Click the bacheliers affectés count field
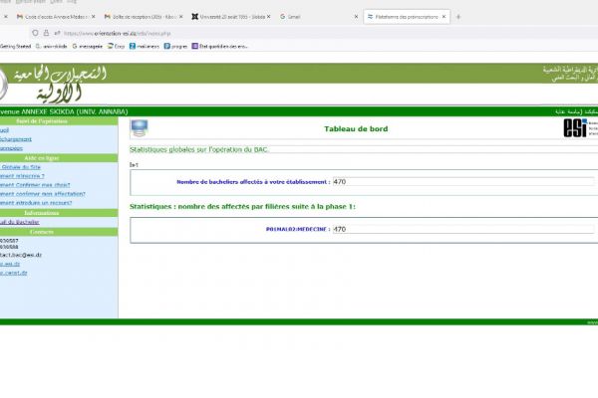The width and height of the screenshot is (598, 398). click(x=462, y=182)
